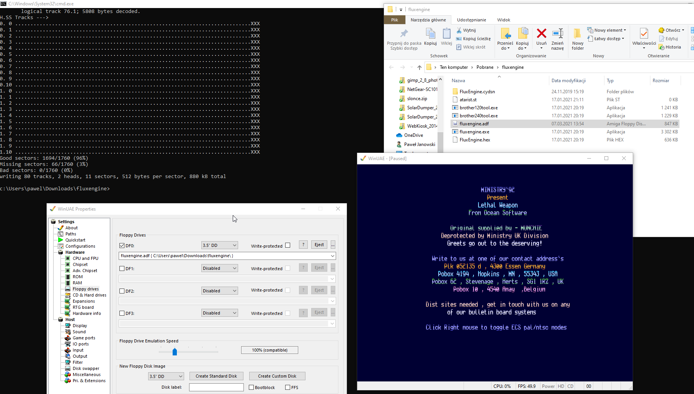Image resolution: width=694 pixels, height=394 pixels.
Task: Open ROM settings page
Action: tap(77, 277)
